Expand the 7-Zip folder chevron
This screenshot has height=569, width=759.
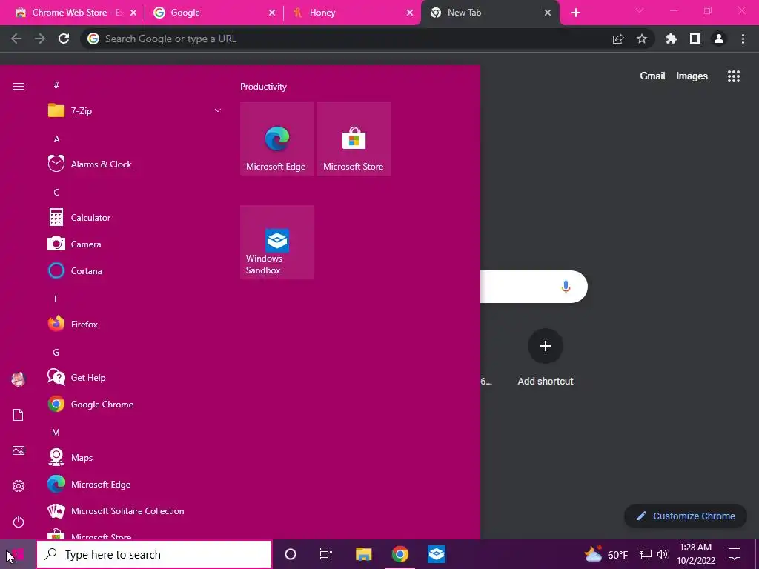tap(218, 110)
